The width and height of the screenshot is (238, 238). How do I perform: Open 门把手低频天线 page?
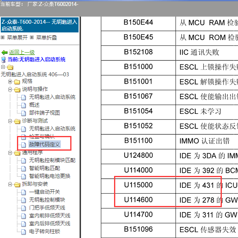pyautogui.click(x=47, y=208)
